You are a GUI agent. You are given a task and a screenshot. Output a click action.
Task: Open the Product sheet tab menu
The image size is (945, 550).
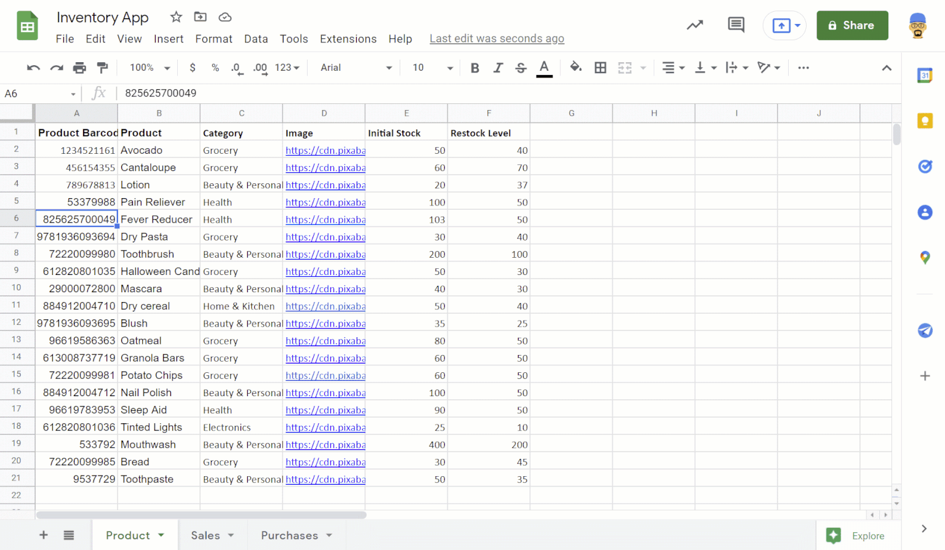162,535
